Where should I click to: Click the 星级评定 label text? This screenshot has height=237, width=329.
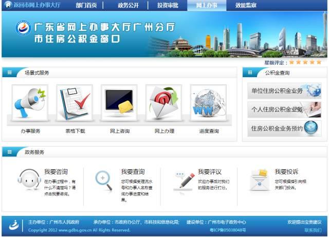tap(276, 63)
